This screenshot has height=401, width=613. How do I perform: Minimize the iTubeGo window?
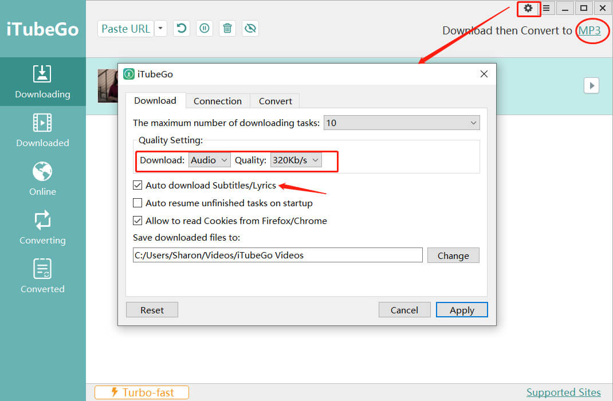pyautogui.click(x=565, y=8)
